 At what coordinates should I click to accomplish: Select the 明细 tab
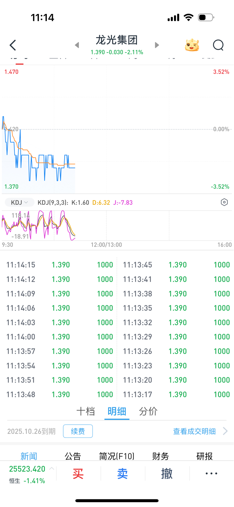[117, 411]
